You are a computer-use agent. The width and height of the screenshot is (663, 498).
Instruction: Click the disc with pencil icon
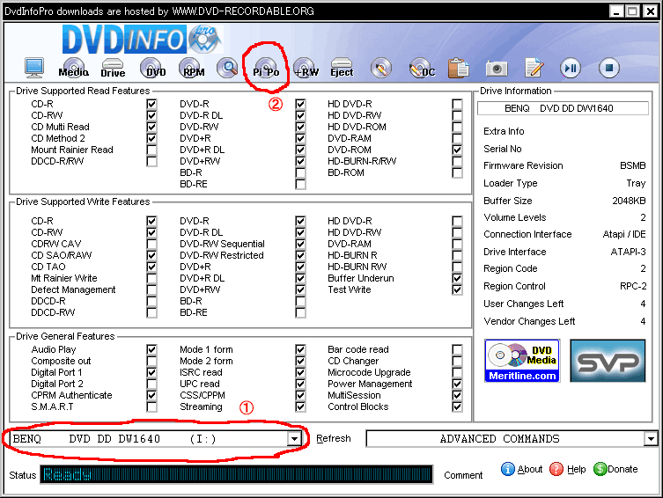[x=381, y=68]
